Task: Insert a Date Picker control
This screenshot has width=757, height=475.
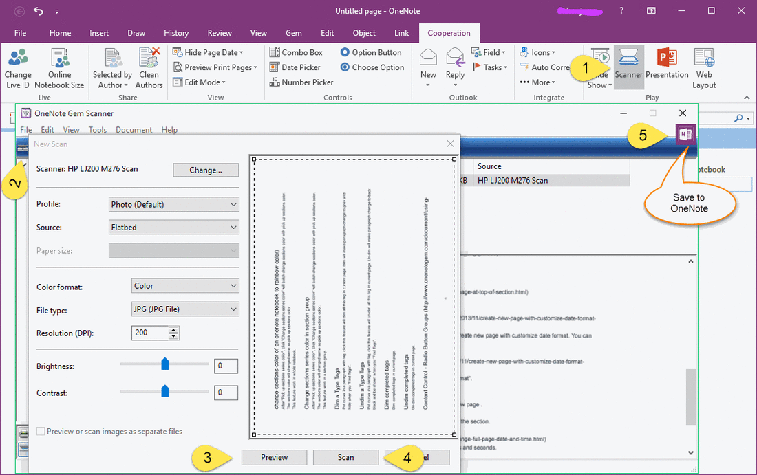Action: (x=295, y=67)
